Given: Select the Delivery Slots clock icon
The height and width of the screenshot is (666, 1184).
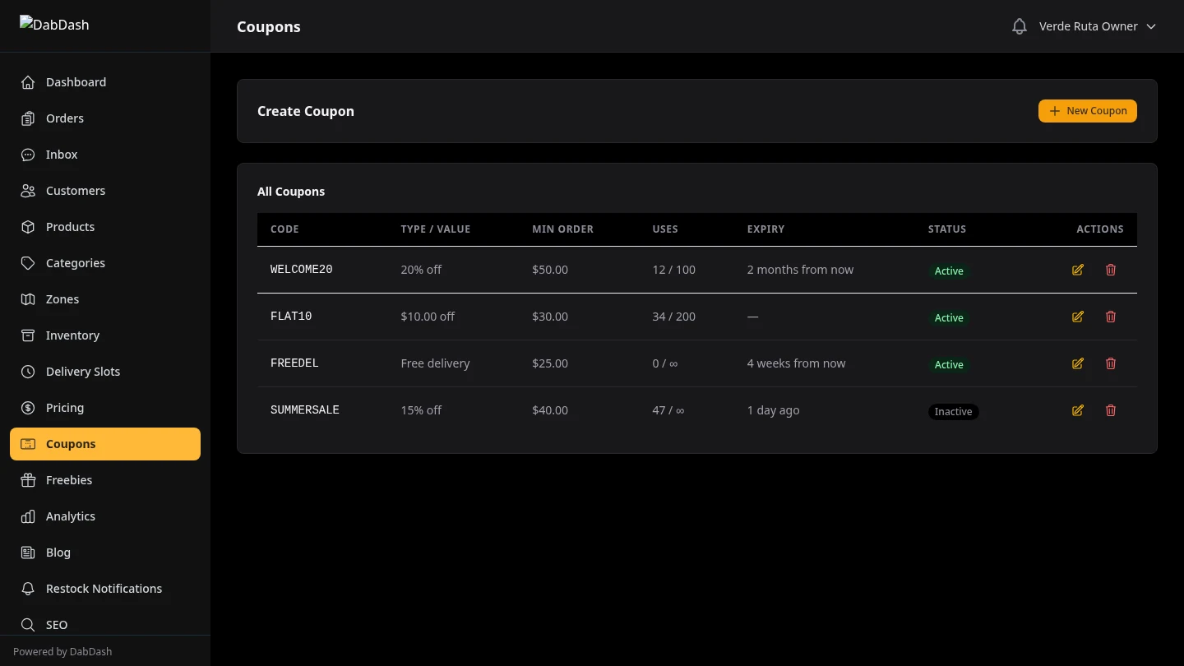Looking at the screenshot, I should pyautogui.click(x=28, y=372).
